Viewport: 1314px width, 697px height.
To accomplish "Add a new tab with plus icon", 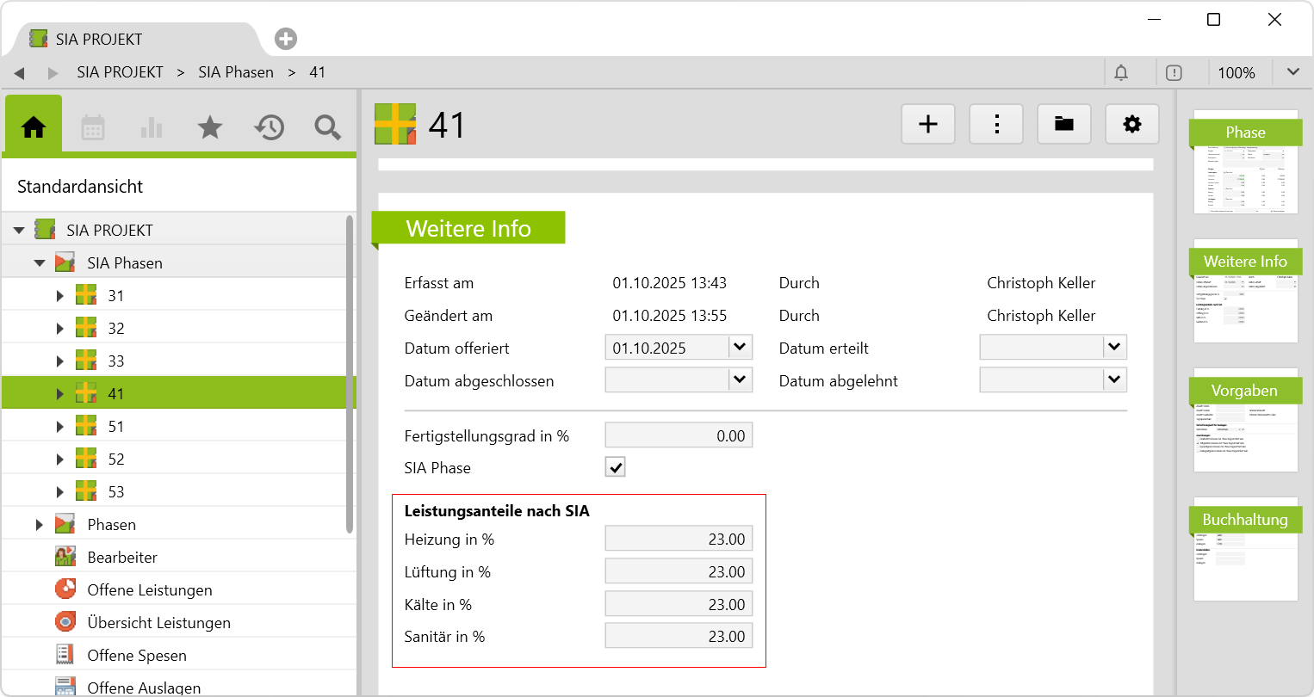I will [286, 39].
